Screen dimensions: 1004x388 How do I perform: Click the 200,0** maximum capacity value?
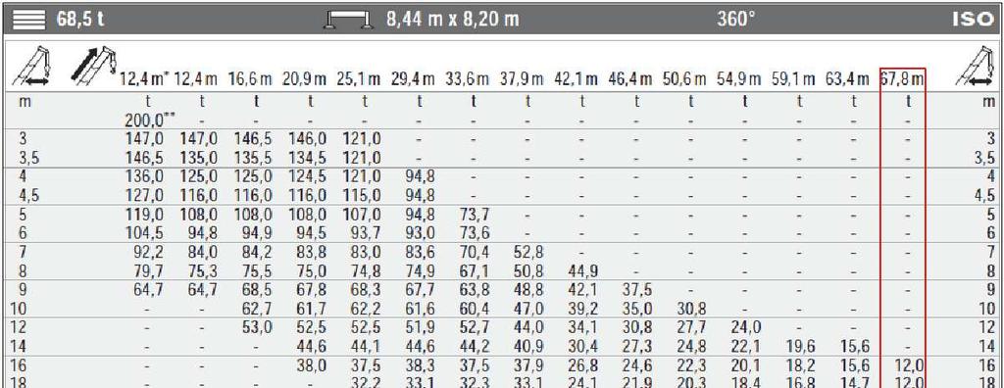click(150, 119)
